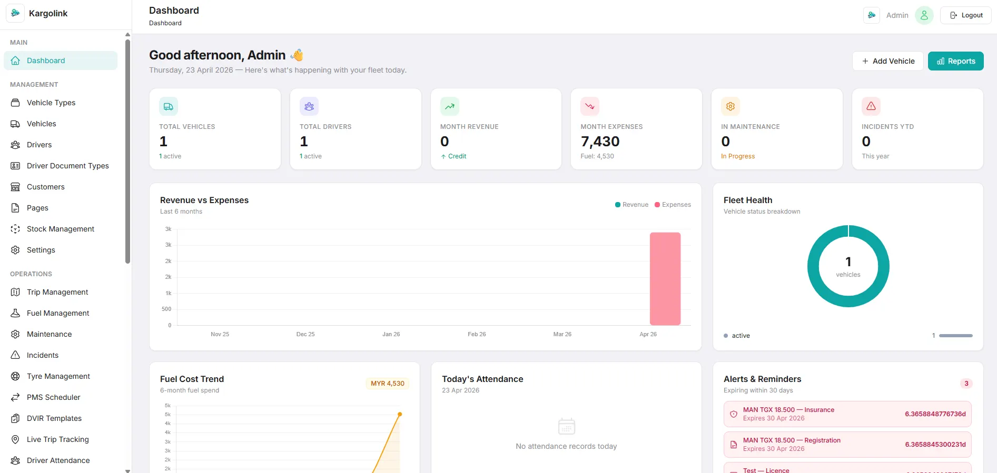Click the Apr 26 expenses bar
This screenshot has width=997, height=473.
665,279
